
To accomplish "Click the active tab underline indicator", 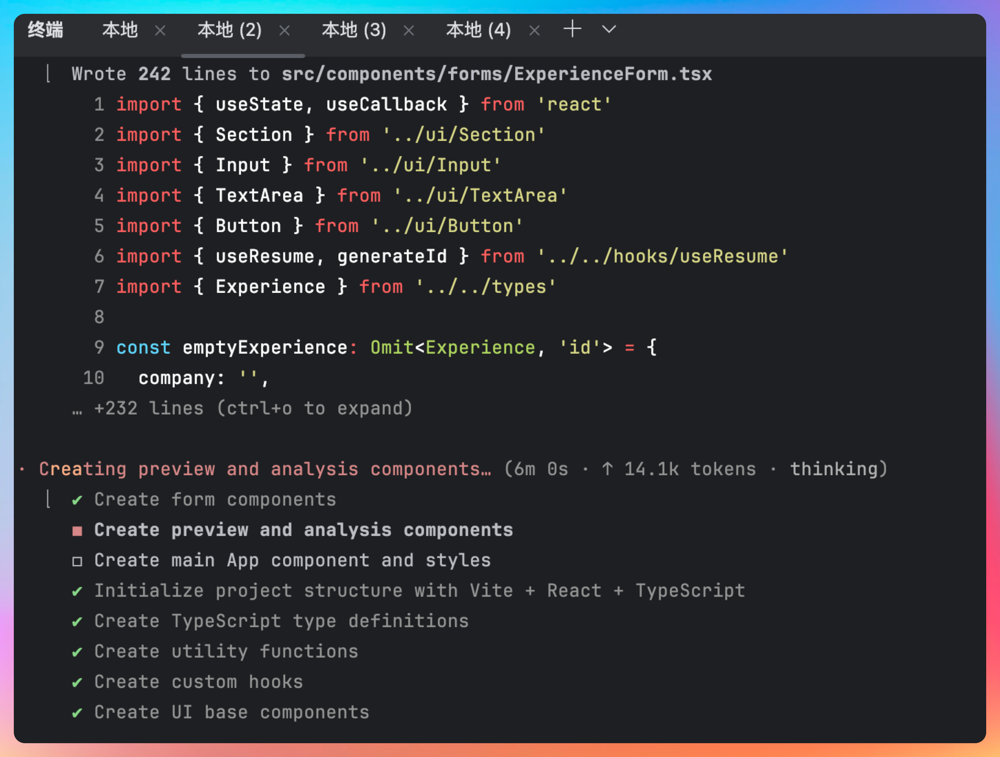I will [x=243, y=56].
